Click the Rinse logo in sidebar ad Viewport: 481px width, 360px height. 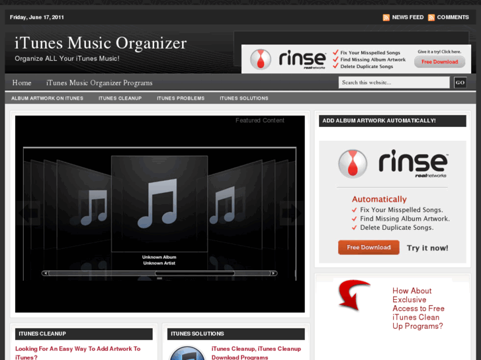392,164
